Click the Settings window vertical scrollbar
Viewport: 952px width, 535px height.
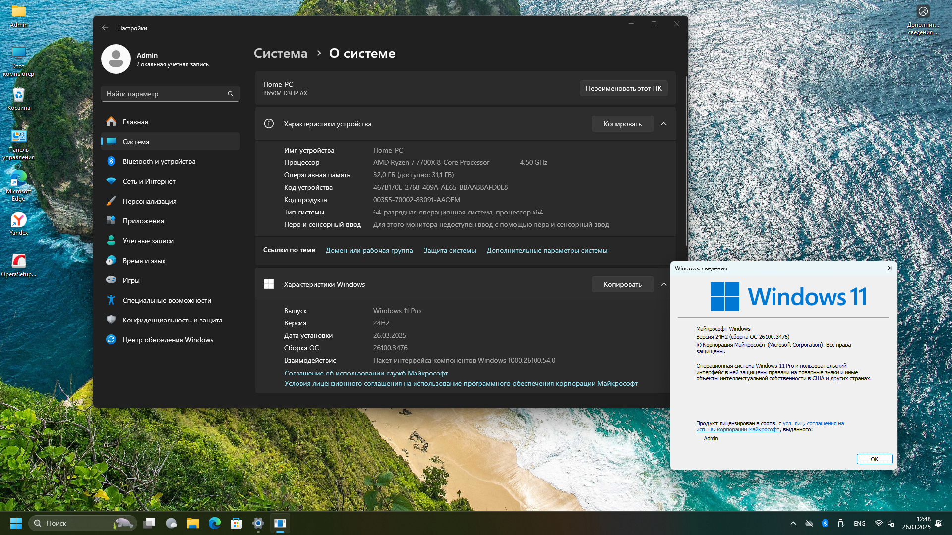coord(686,161)
